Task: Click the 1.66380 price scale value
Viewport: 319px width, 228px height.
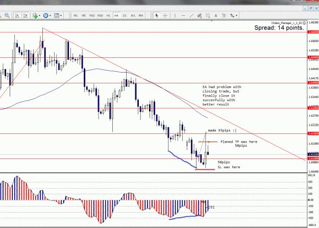Action: (313, 22)
